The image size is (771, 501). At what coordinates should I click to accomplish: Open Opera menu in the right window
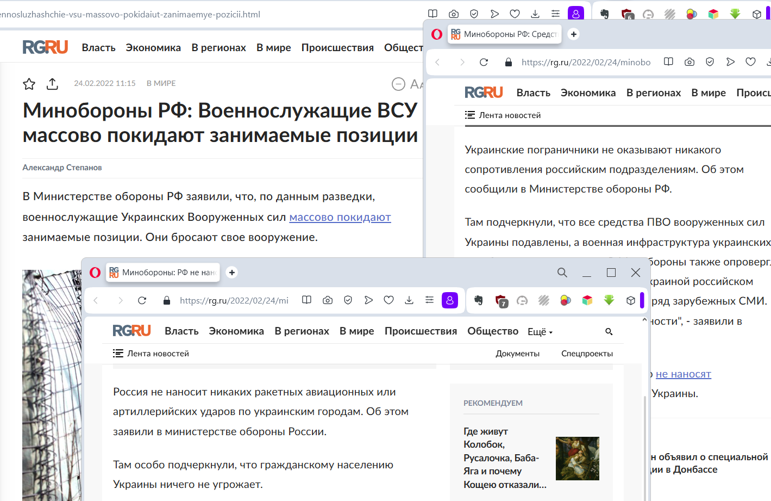coord(437,34)
